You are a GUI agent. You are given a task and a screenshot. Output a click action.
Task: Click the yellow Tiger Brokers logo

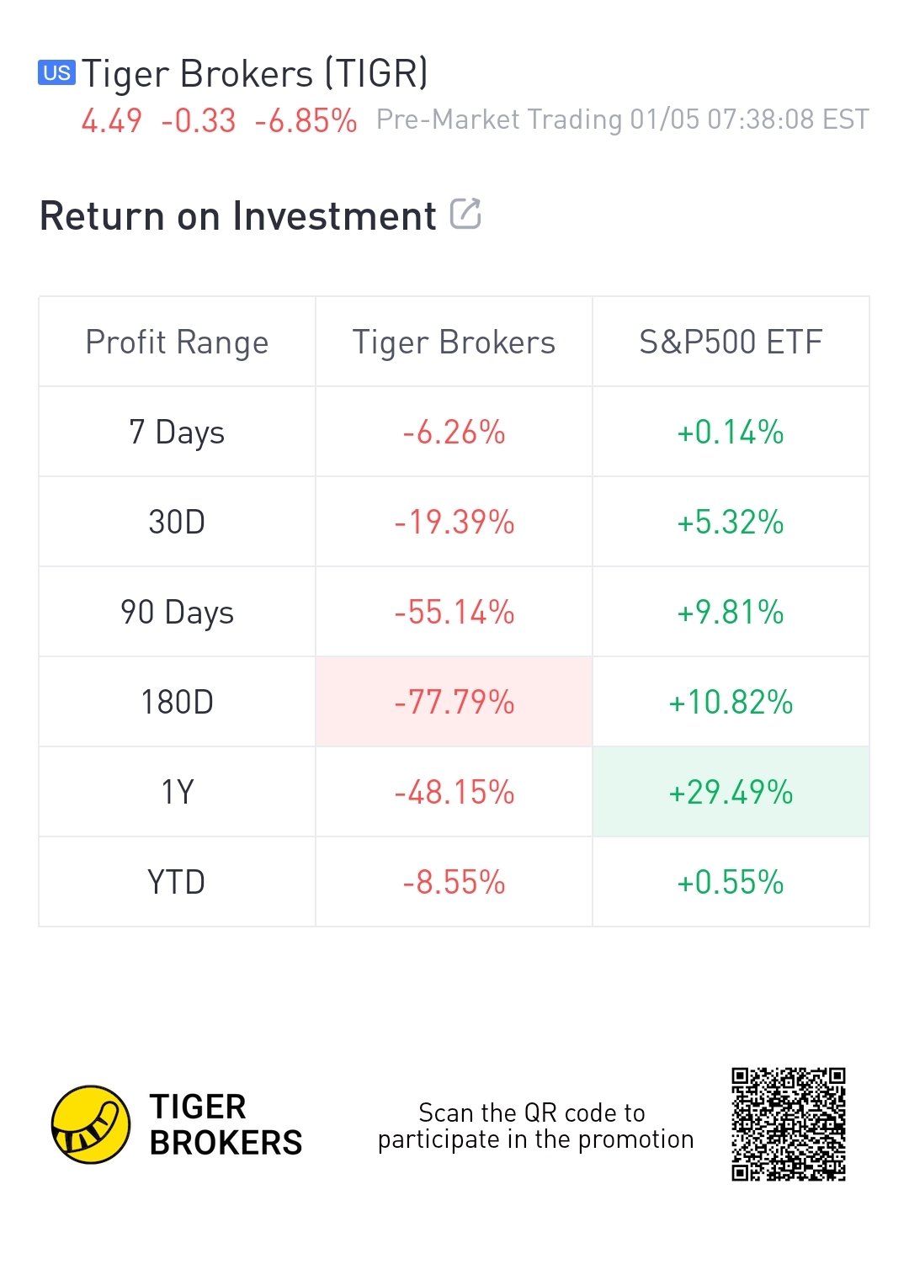coord(91,1124)
